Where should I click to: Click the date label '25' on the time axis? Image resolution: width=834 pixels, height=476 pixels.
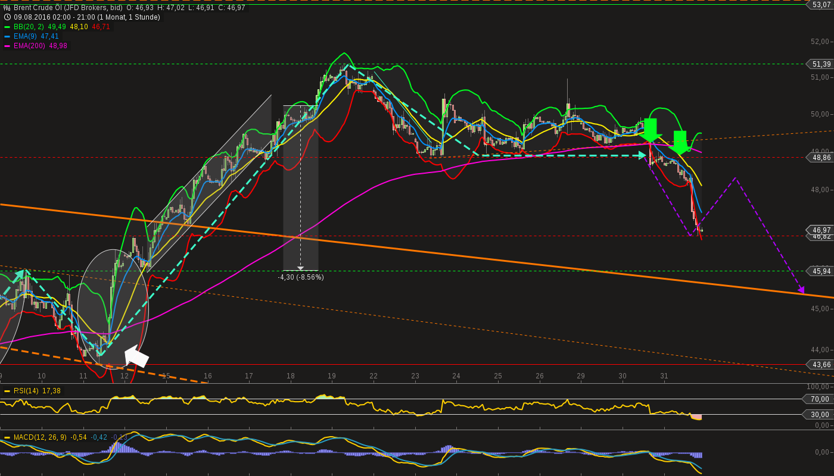[x=498, y=376]
